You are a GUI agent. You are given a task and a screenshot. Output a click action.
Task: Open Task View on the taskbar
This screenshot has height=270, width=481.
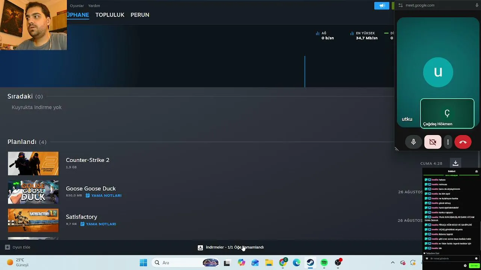(x=227, y=263)
